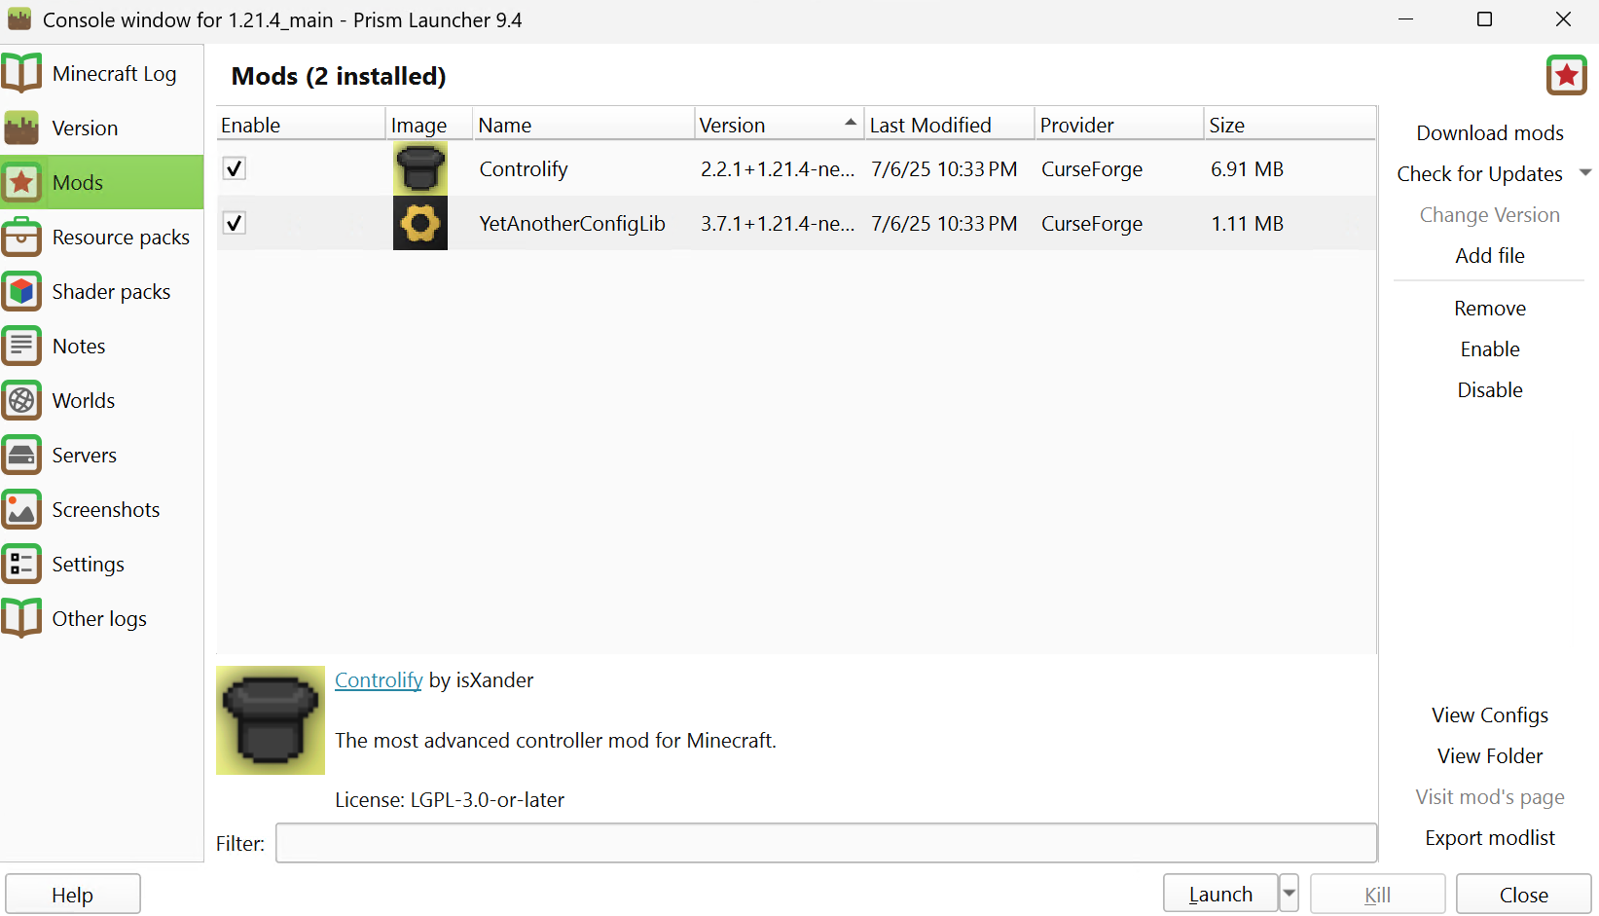Click the large Controlify preview image

click(x=271, y=720)
